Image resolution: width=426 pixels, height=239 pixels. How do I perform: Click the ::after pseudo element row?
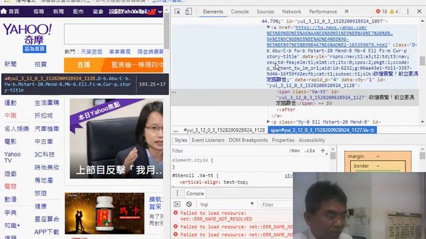[x=286, y=110]
